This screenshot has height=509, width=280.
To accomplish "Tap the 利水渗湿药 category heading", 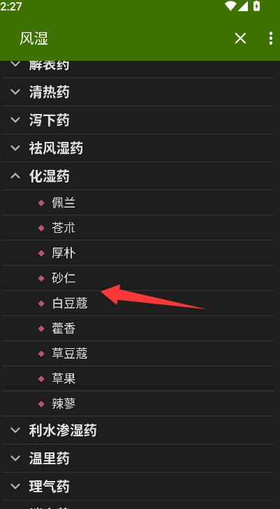I will click(x=63, y=431).
